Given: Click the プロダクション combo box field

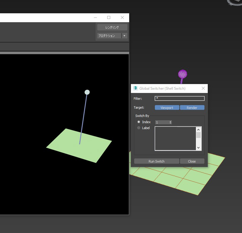Looking at the screenshot, I should point(109,36).
